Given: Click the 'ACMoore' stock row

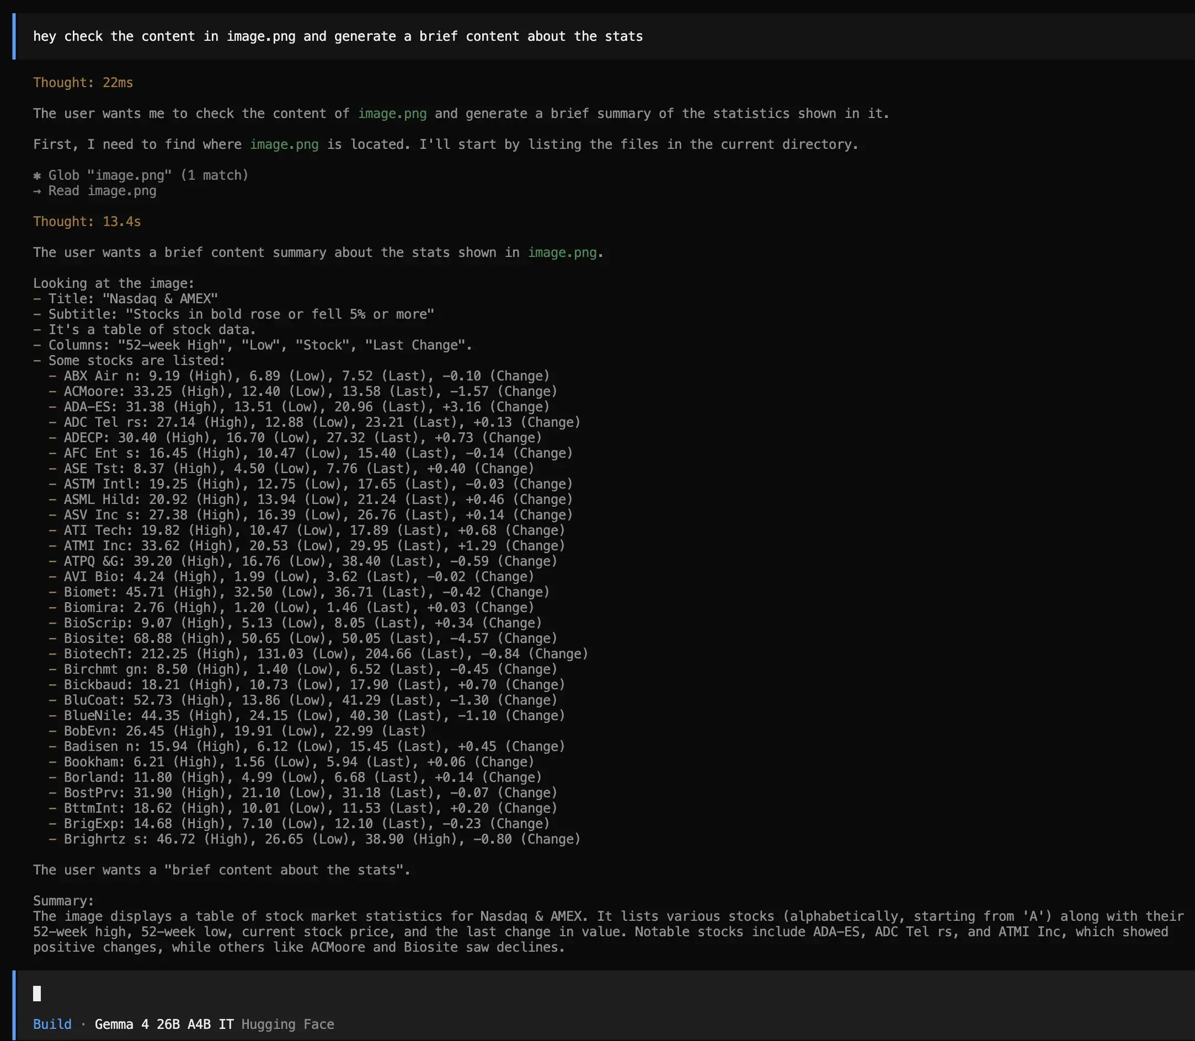Looking at the screenshot, I should point(303,391).
